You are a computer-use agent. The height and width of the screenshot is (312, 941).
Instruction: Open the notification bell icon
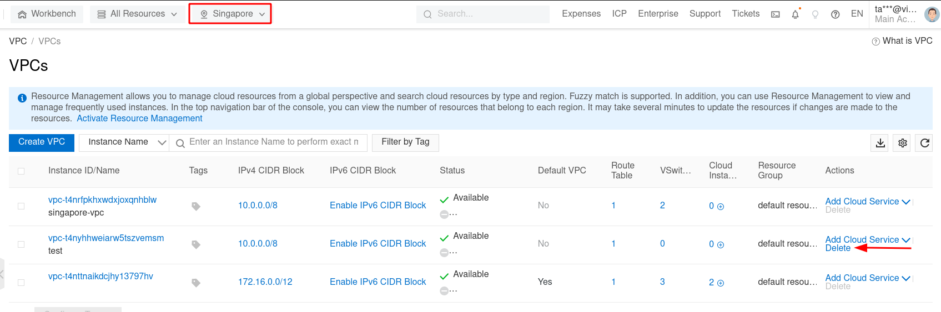[795, 14]
